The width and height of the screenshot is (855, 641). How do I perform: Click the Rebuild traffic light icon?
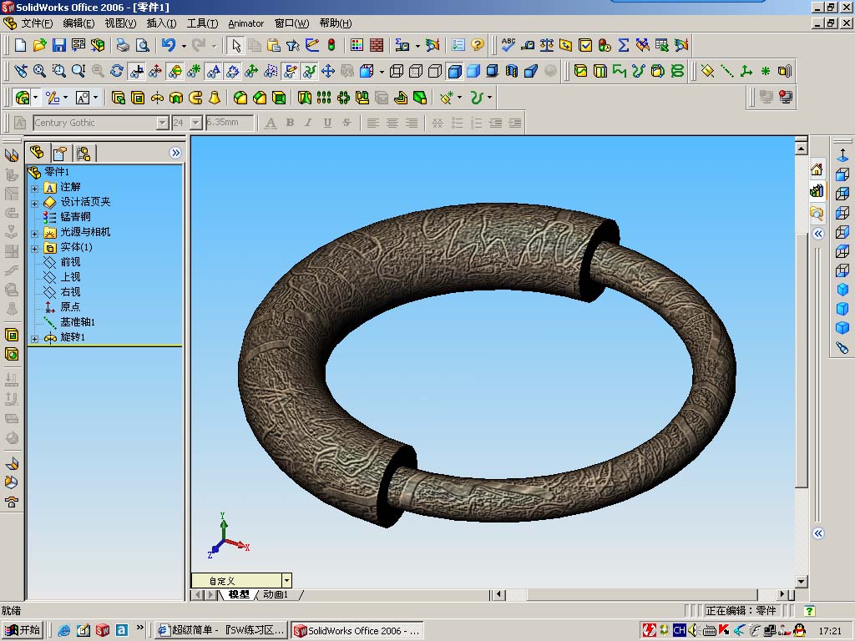pyautogui.click(x=331, y=45)
